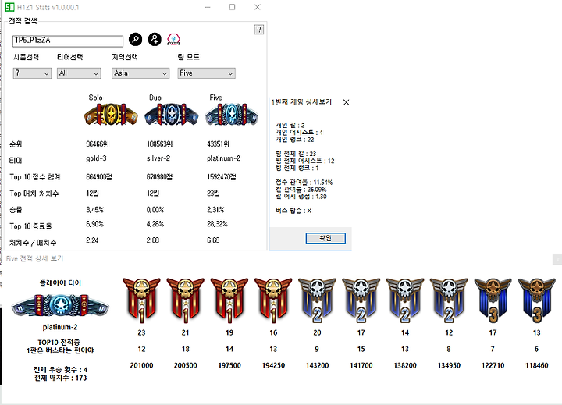Viewport: 562px width, 405px height.
Task: Select the rank 2 medal with 12 kills
Action: click(x=449, y=300)
